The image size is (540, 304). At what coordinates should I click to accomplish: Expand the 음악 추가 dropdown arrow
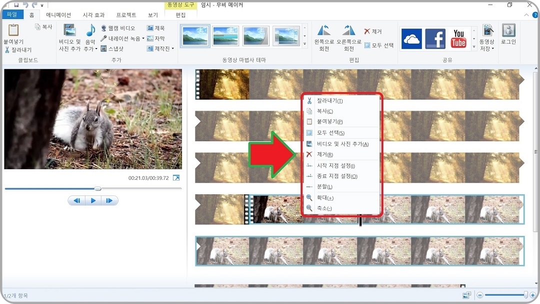tap(96, 49)
